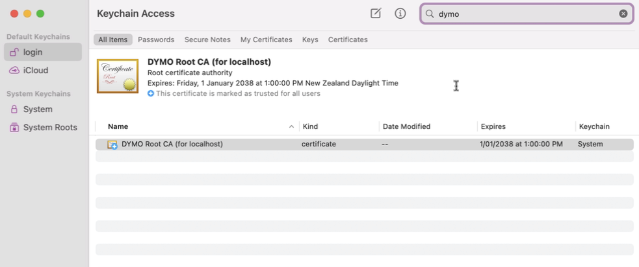Click the blue trusted plus badge icon
639x267 pixels.
coord(151,93)
